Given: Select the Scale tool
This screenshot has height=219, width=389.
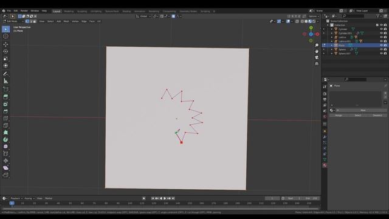Looking at the screenshot, I should pos(5,58).
